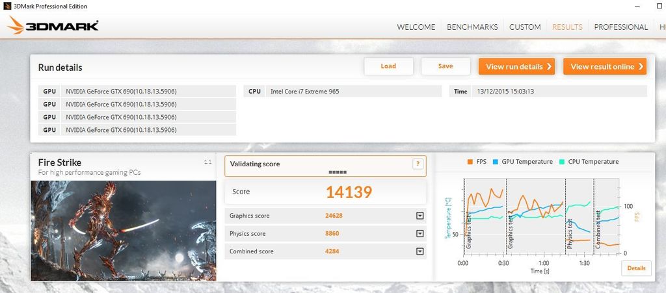
Task: Click the 3DMark logo in header
Action: tap(53, 26)
